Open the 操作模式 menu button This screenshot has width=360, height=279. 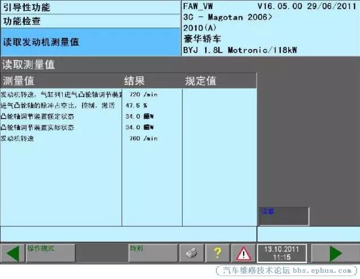(x=50, y=252)
